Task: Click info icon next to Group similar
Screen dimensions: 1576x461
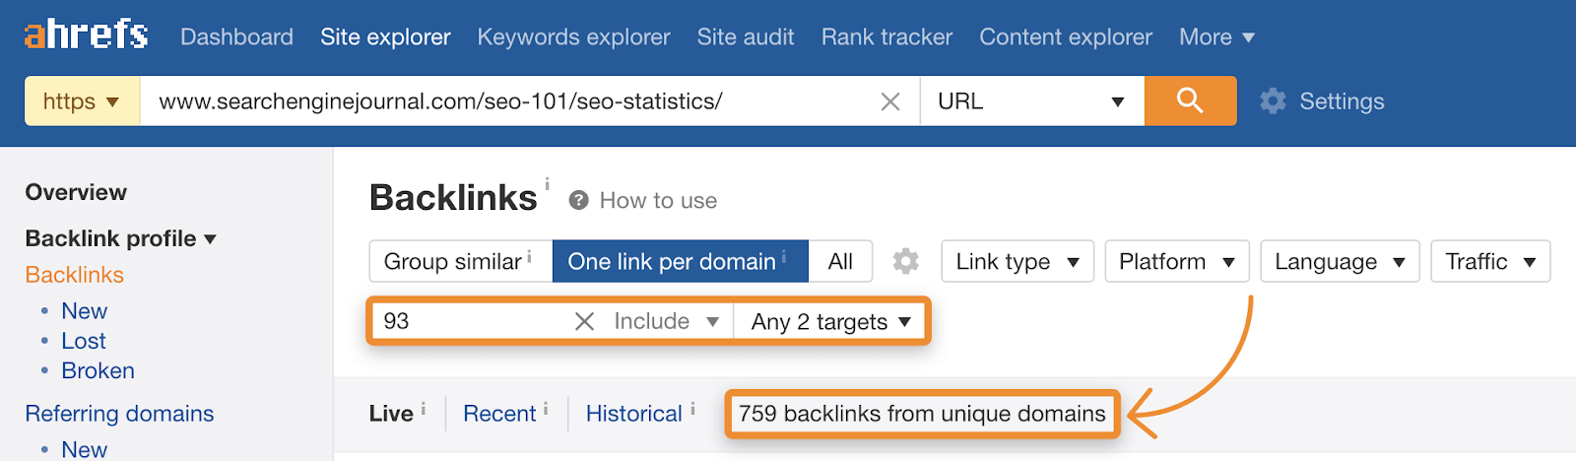Action: pos(530,257)
